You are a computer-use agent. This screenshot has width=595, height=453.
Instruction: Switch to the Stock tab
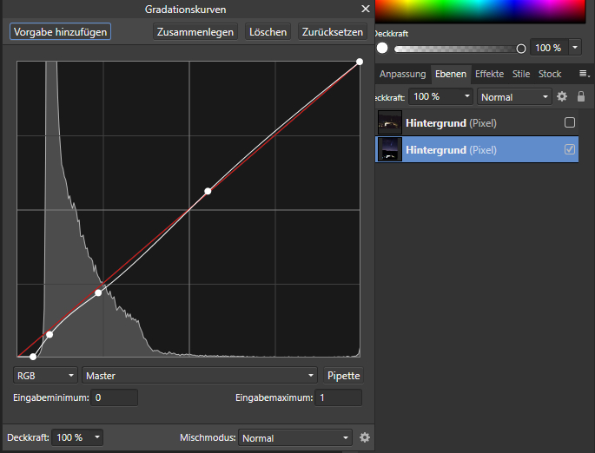tap(550, 74)
